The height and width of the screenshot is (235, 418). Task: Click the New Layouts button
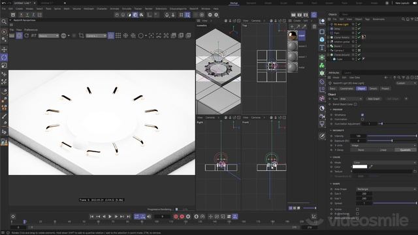402,3
